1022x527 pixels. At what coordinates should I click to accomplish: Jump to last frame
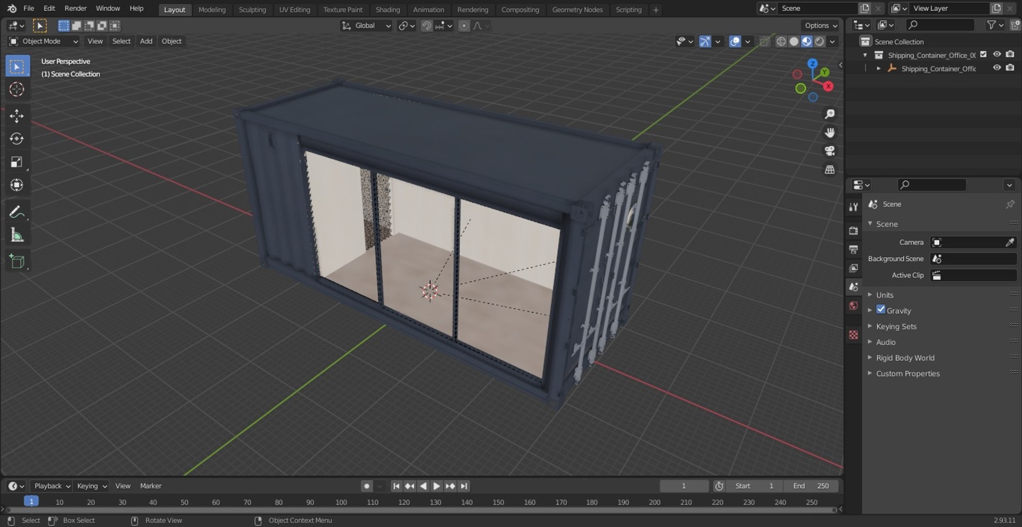pos(464,486)
